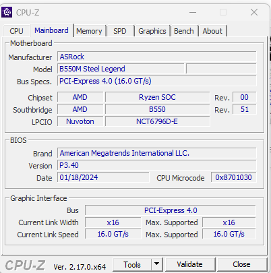Image resolution: width=271 pixels, height=273 pixels.
Task: Click the Graphic Interface Bus PCI-Express 4.0 value
Action: pos(171,210)
